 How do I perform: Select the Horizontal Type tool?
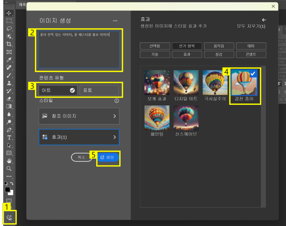tap(9, 137)
